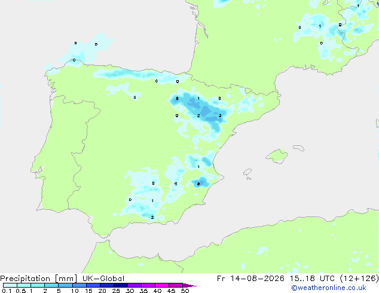Click the legend label '0.1'

(x=7, y=291)
